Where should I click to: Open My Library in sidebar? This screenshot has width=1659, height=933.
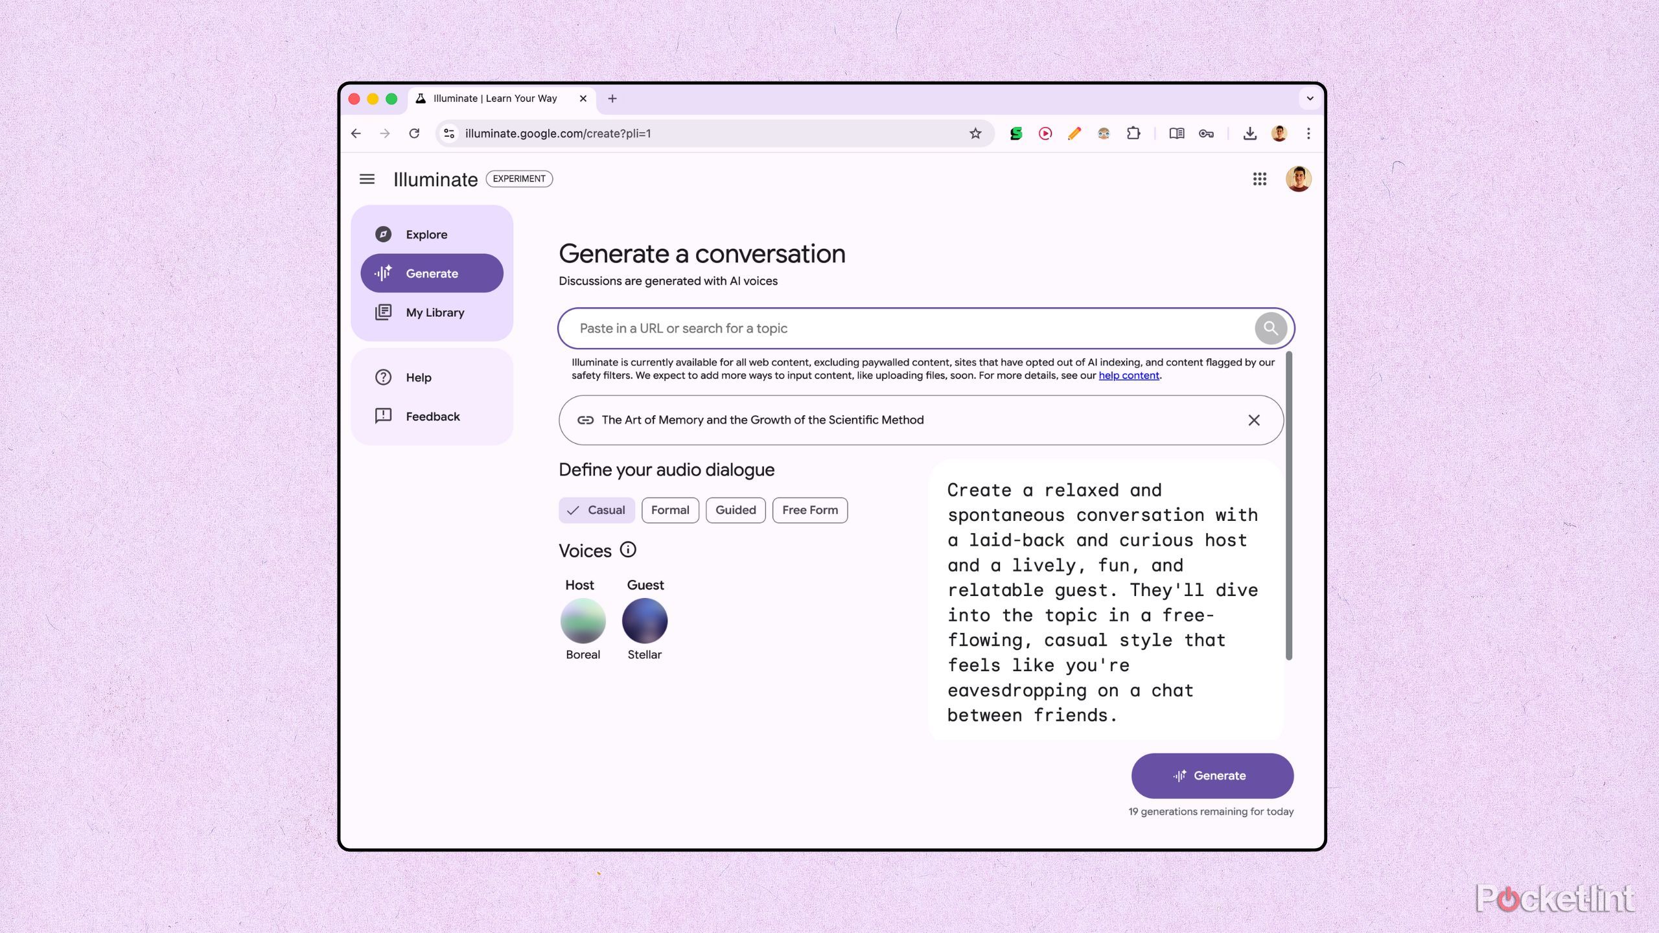[x=432, y=312]
